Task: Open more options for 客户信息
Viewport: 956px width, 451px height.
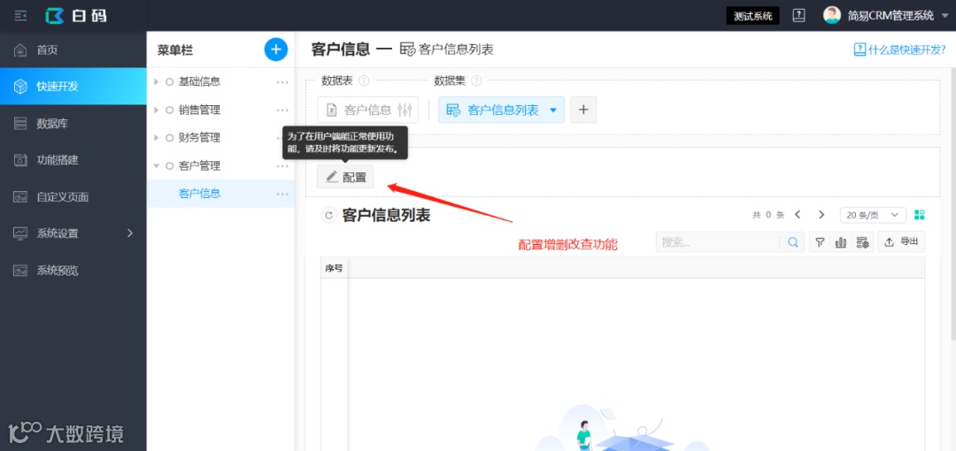Action: pos(281,194)
